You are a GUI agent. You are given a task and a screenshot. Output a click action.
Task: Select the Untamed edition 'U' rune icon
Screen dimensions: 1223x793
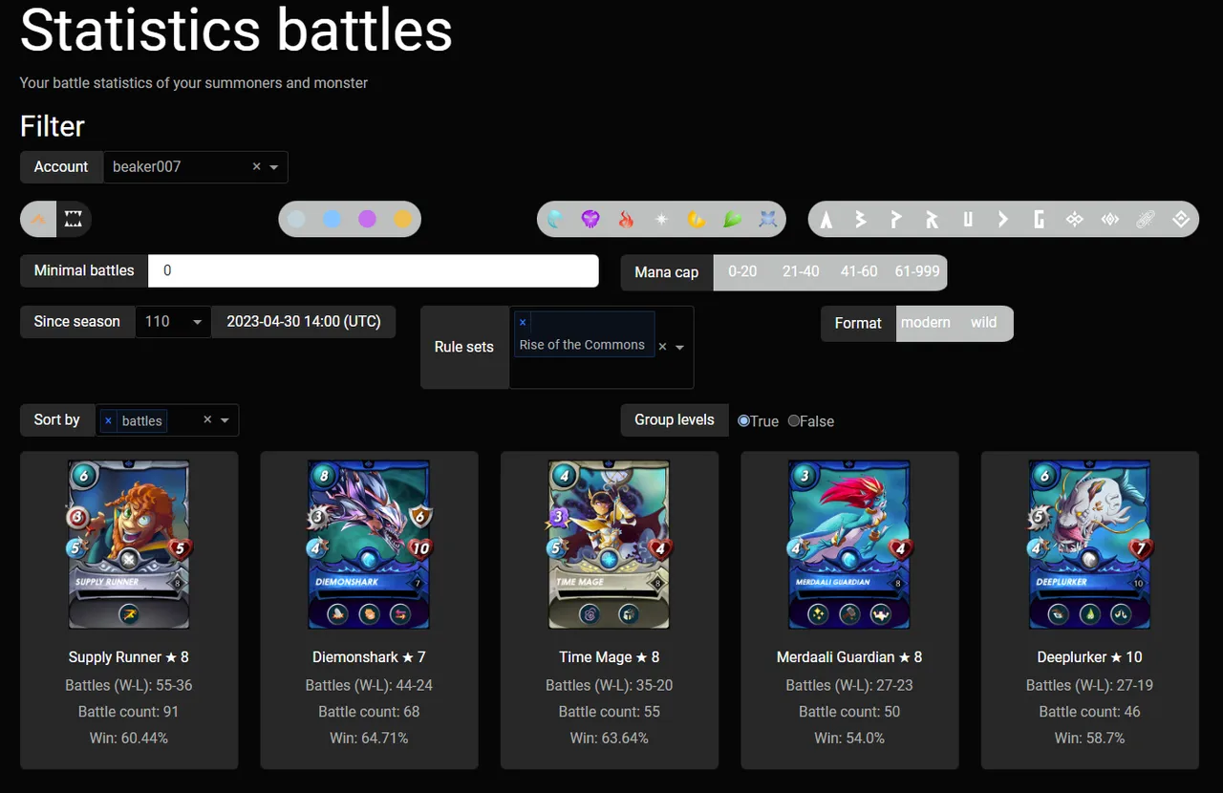tap(968, 220)
